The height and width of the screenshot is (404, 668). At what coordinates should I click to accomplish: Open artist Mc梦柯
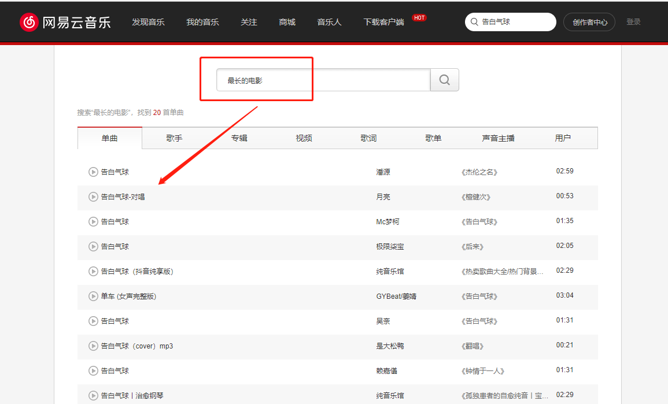tap(387, 222)
